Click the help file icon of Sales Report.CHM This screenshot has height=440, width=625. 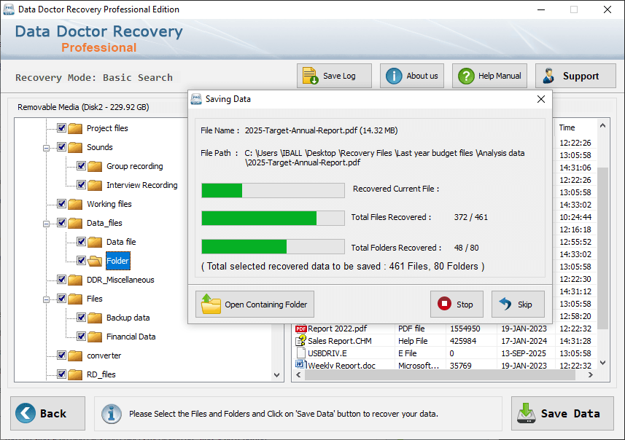(x=300, y=340)
